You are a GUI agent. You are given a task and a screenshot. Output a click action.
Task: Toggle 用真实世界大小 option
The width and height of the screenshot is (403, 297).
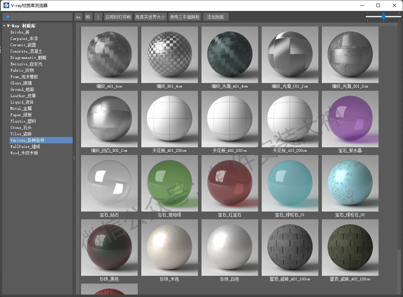pos(150,17)
